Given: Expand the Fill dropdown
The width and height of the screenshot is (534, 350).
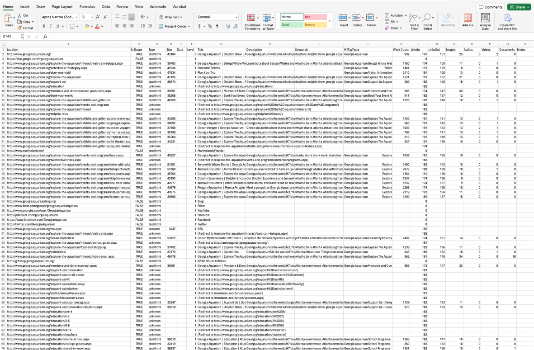Looking at the screenshot, I should [x=397, y=22].
